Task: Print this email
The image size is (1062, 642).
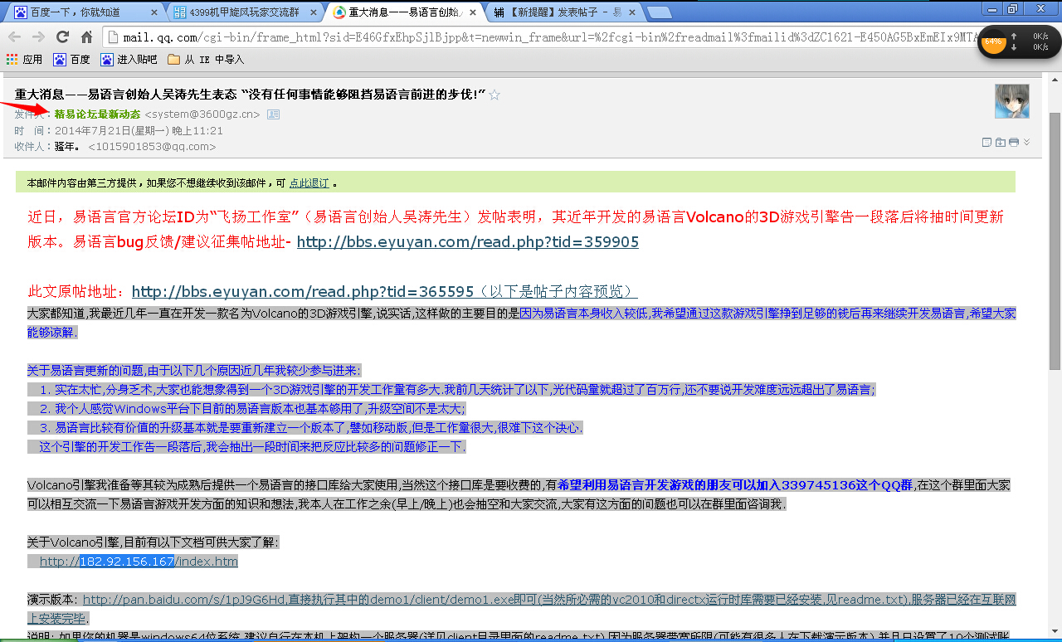Action: (1014, 142)
